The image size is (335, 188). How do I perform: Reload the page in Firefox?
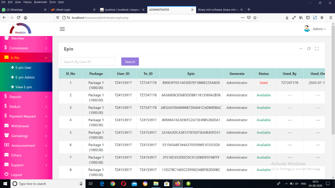pyautogui.click(x=19, y=18)
